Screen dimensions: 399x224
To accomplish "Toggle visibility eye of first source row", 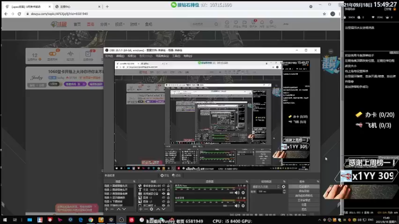I will coord(164,186).
